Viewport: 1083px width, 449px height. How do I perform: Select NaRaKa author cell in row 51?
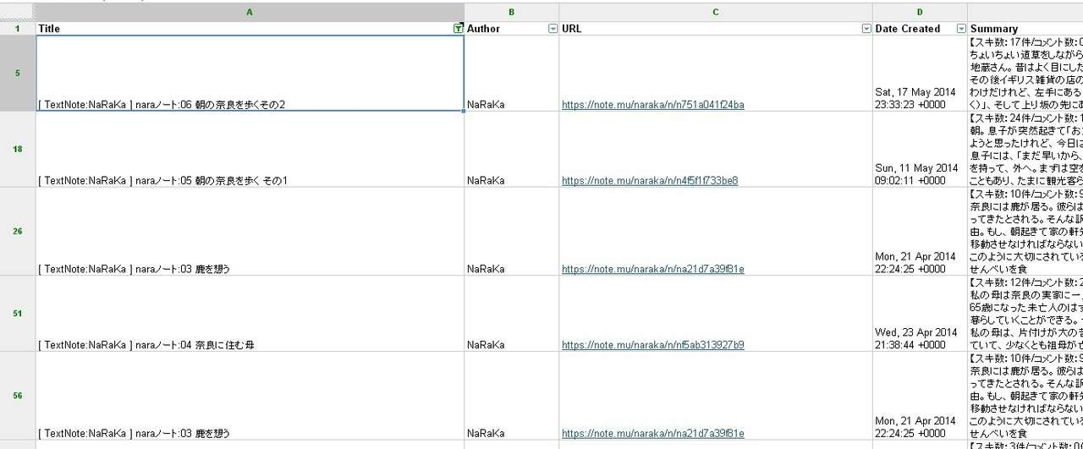(512, 314)
